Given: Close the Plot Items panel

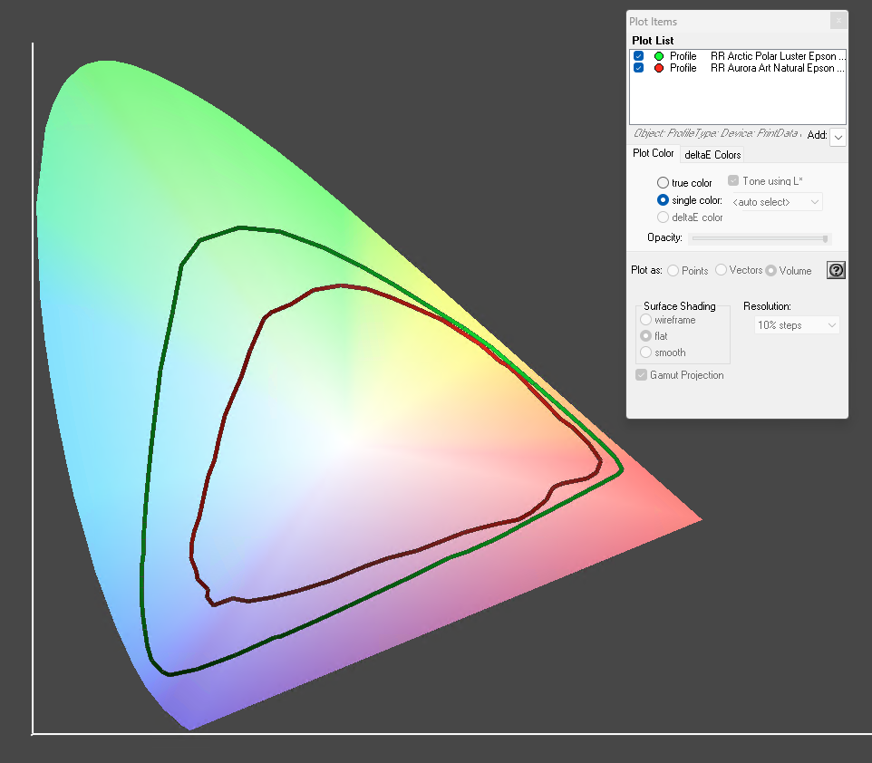Looking at the screenshot, I should [x=838, y=21].
